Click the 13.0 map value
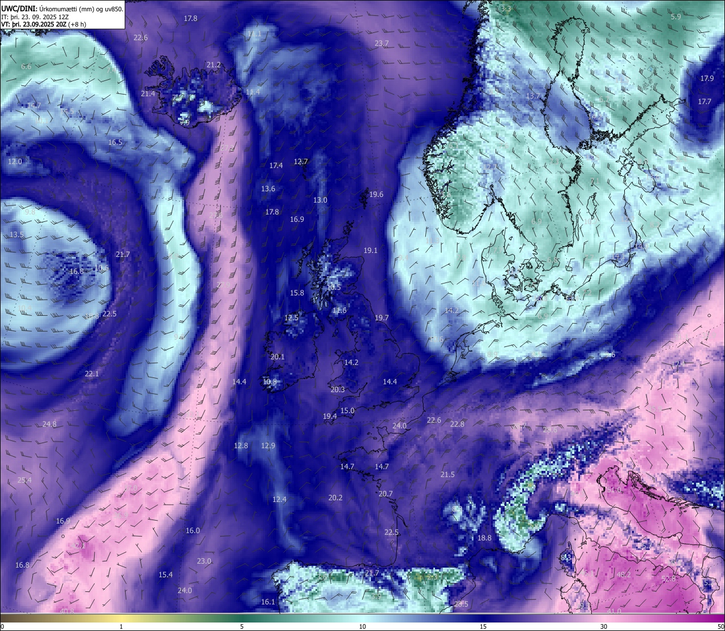Viewport: 725px width, 631px height. tap(320, 200)
